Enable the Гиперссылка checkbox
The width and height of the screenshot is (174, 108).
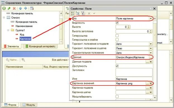coord(117,36)
